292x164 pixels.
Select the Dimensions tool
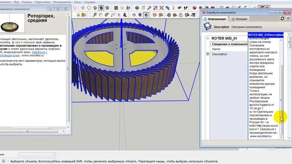click(100, 15)
